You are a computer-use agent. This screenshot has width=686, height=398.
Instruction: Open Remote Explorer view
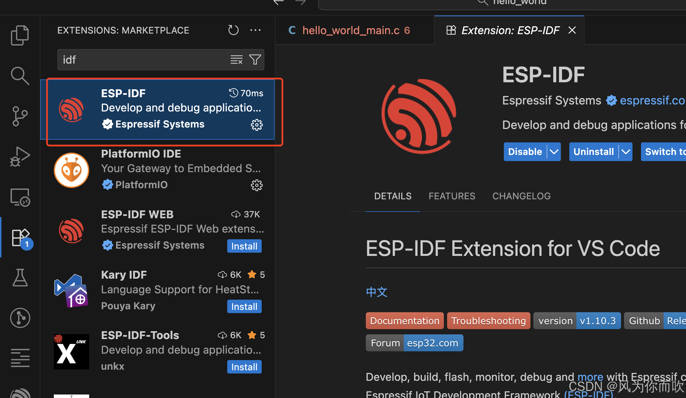pyautogui.click(x=20, y=197)
